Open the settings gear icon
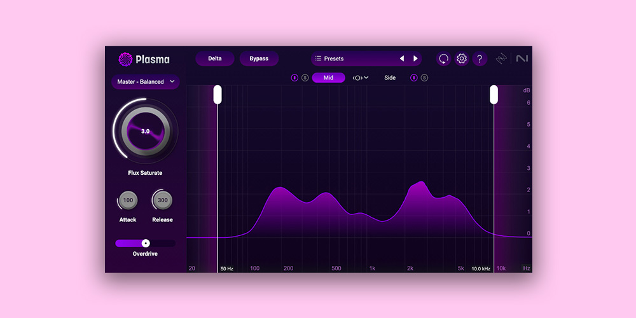The image size is (636, 318). 462,59
